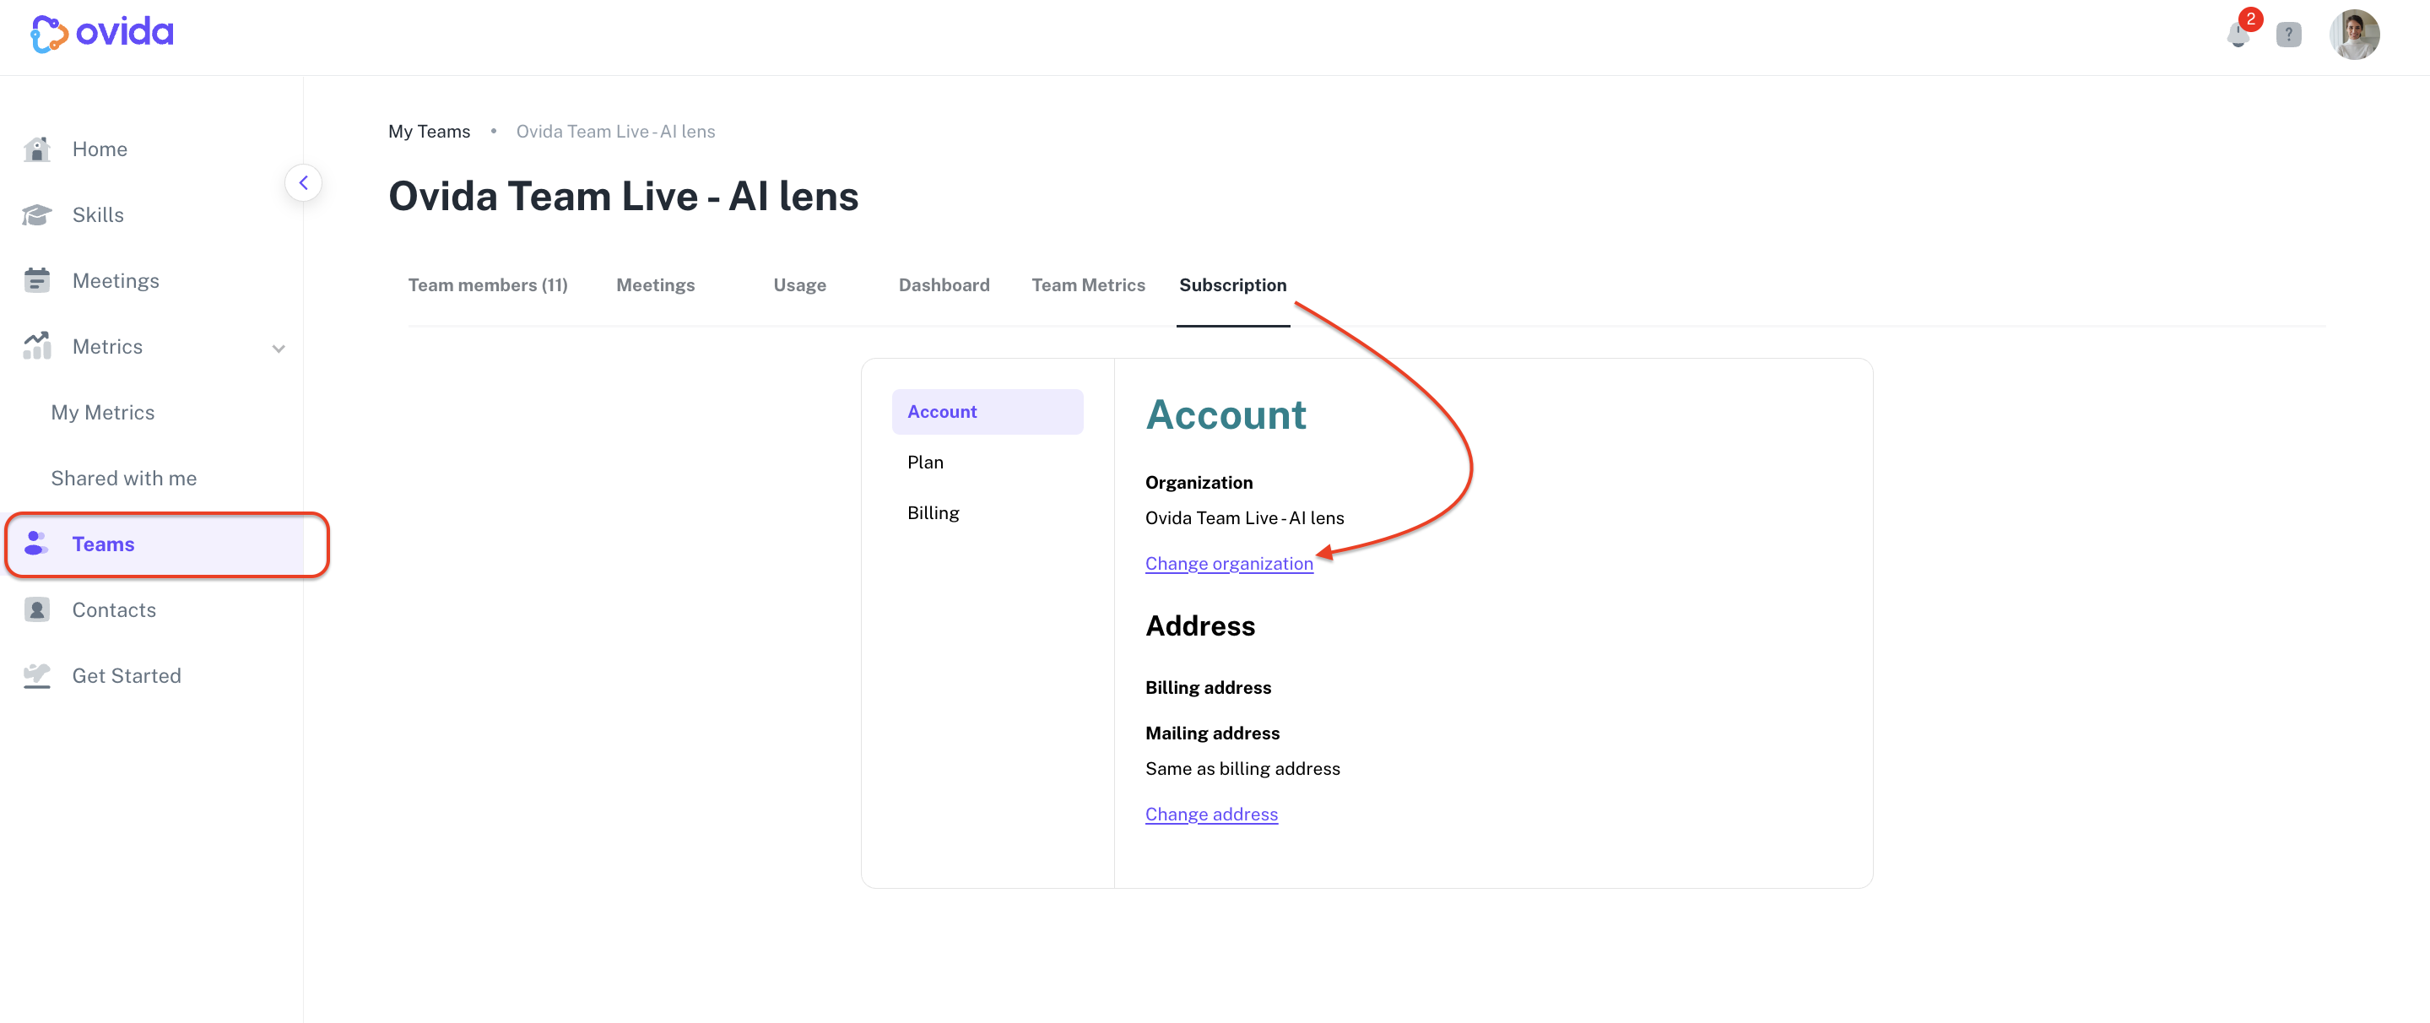Click the Change address link
The width and height of the screenshot is (2430, 1023).
coord(1211,815)
